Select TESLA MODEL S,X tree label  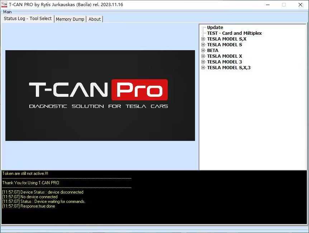click(227, 39)
